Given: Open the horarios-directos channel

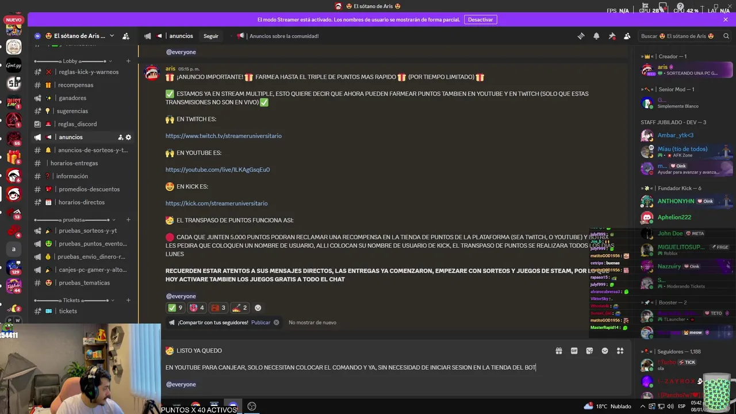Looking at the screenshot, I should [x=83, y=202].
